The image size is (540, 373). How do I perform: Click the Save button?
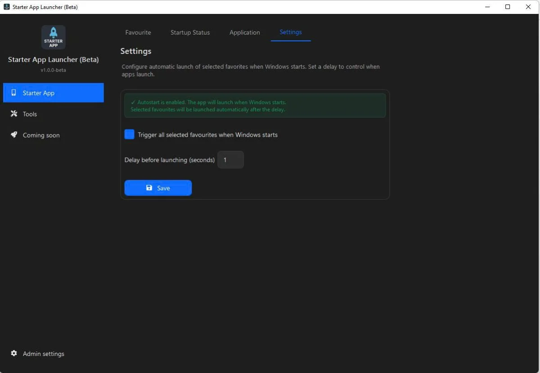click(x=157, y=187)
